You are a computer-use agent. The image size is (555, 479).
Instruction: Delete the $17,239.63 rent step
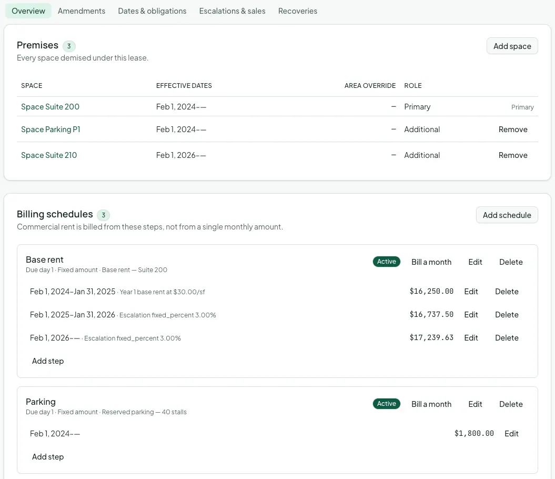click(507, 337)
